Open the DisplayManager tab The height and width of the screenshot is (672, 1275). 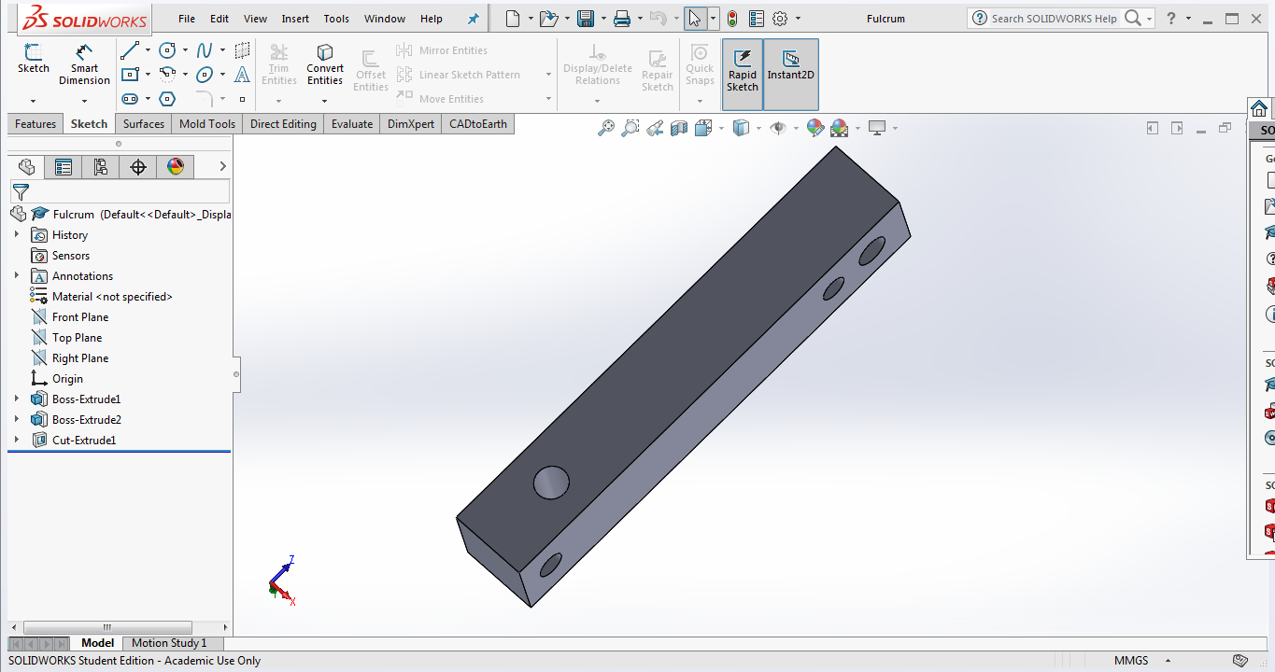176,167
